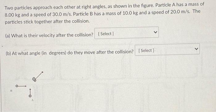Image resolution: width=216 pixels, height=112 pixels.
Task: Click the label B left of the figure
Action: [11, 91]
